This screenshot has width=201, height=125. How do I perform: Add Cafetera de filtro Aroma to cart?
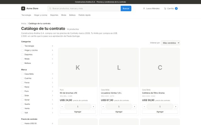[160, 112]
